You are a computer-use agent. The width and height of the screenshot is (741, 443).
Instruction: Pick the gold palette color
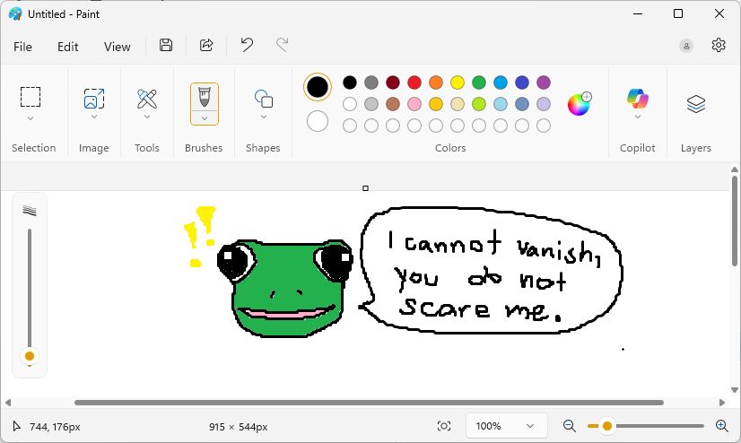pos(436,104)
